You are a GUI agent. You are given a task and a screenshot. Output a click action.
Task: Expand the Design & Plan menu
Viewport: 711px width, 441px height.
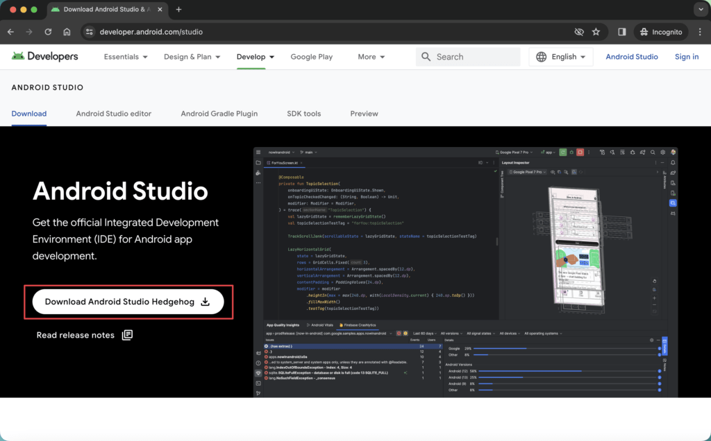coord(192,57)
